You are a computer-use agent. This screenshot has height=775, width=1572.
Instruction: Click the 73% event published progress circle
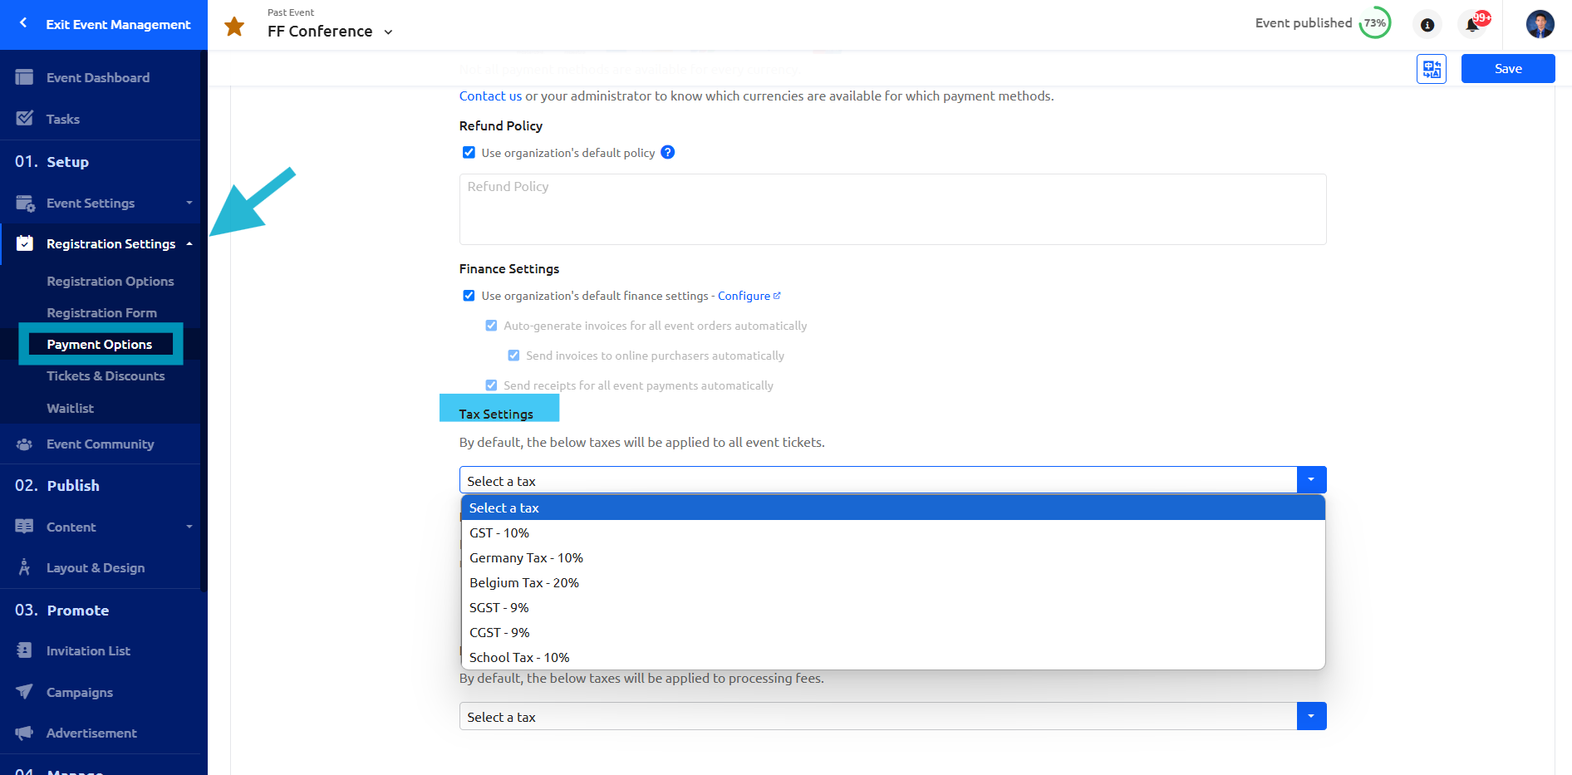(x=1374, y=23)
